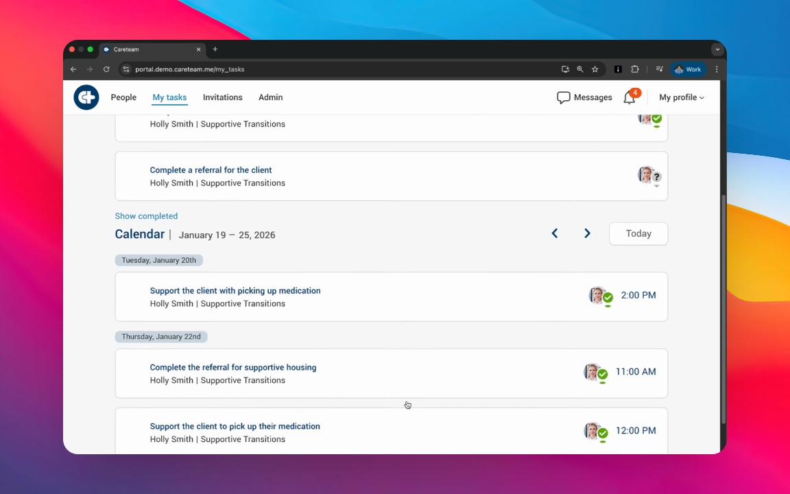
Task: Click the Careteam browser tab
Action: 151,49
